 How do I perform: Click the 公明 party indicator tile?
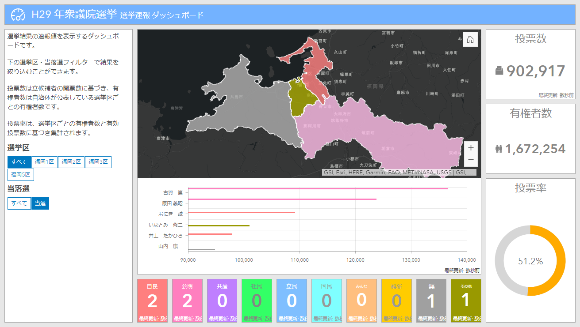pos(187,301)
